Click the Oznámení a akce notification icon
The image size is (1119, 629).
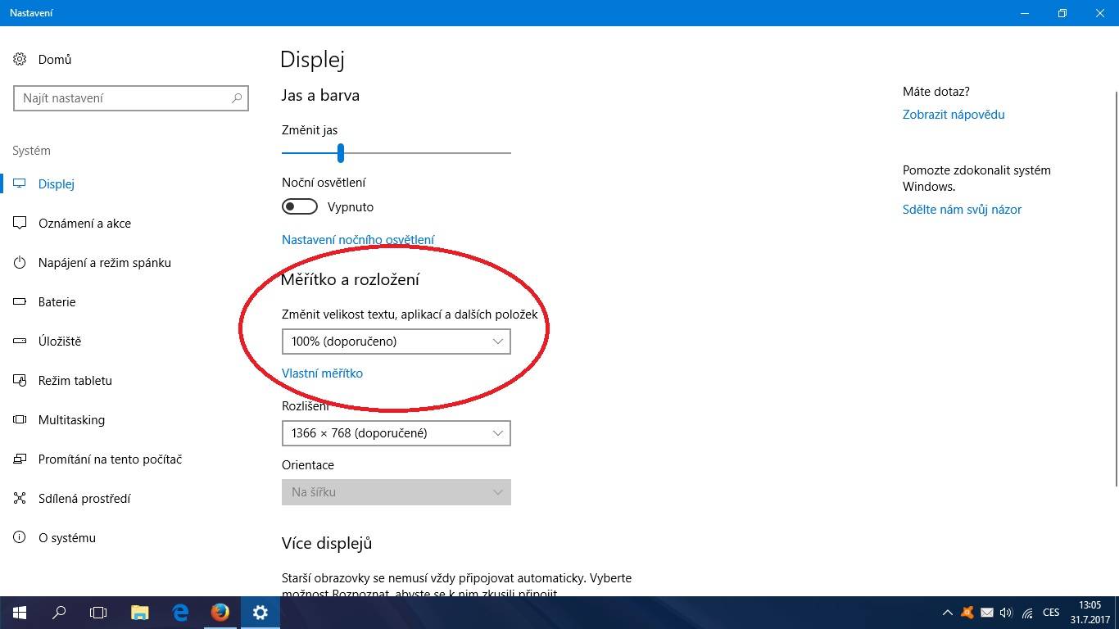pyautogui.click(x=20, y=224)
